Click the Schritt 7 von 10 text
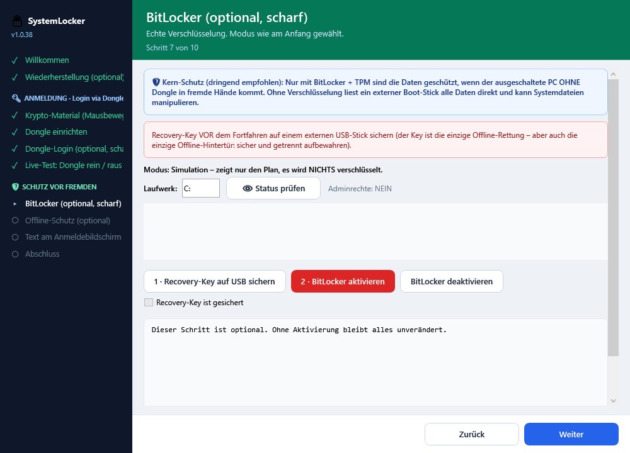630x453 pixels. pyautogui.click(x=172, y=48)
